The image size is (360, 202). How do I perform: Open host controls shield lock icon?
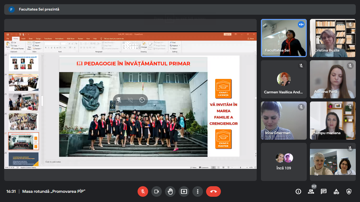coord(349,191)
